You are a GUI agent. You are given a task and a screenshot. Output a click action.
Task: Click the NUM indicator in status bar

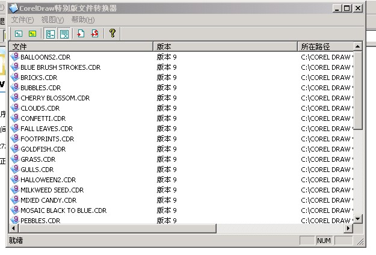click(x=324, y=241)
